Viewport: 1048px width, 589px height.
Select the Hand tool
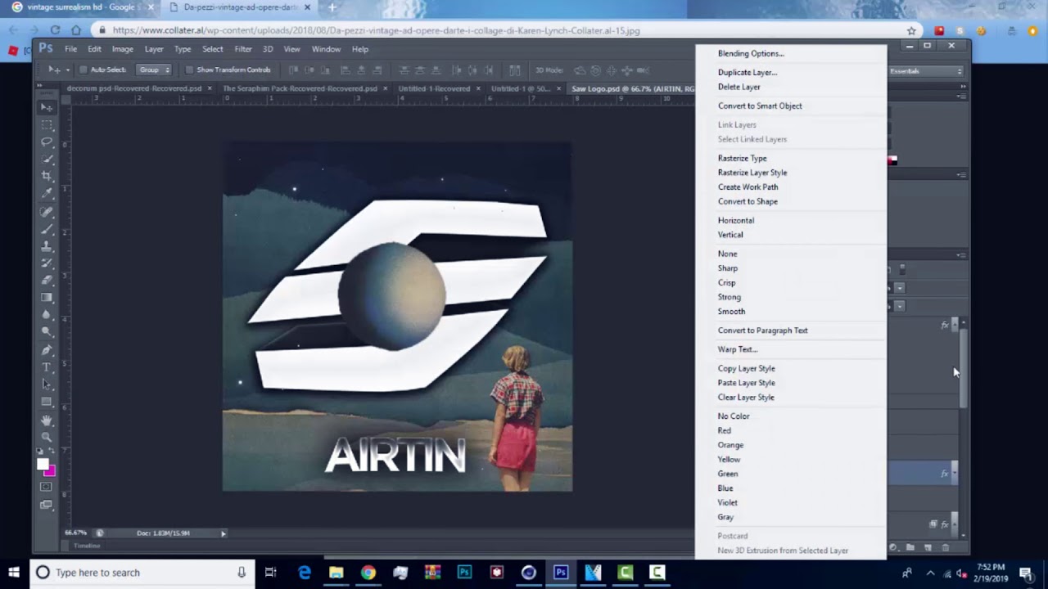click(47, 420)
